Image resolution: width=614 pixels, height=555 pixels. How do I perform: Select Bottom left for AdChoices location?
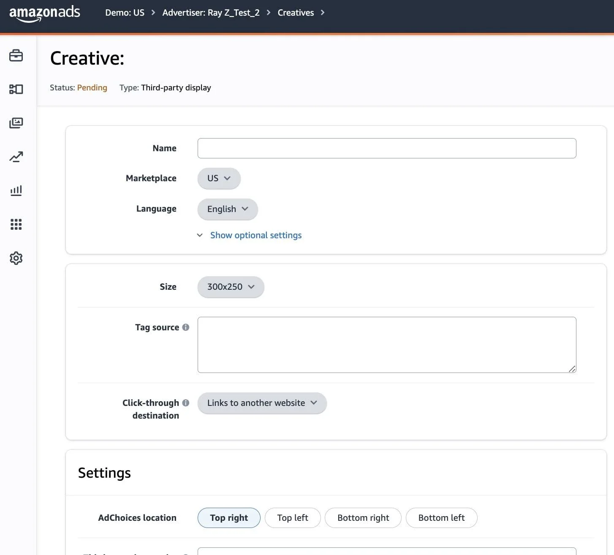coord(441,517)
